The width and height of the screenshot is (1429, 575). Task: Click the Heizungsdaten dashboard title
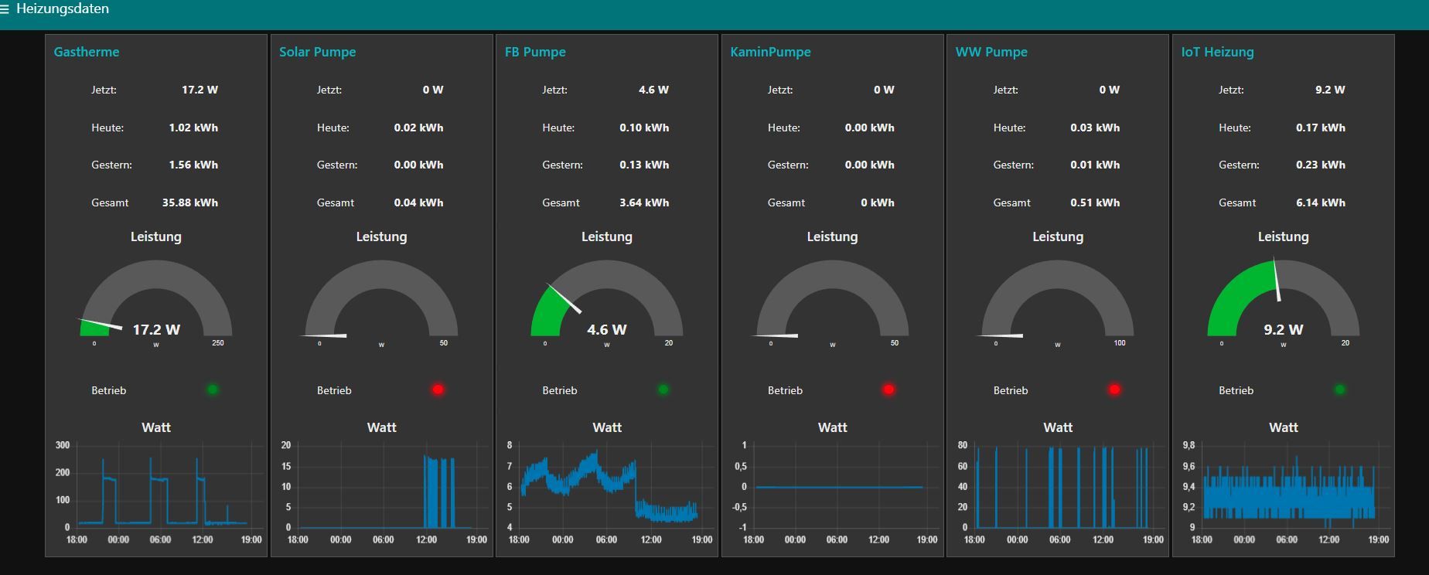click(x=63, y=9)
